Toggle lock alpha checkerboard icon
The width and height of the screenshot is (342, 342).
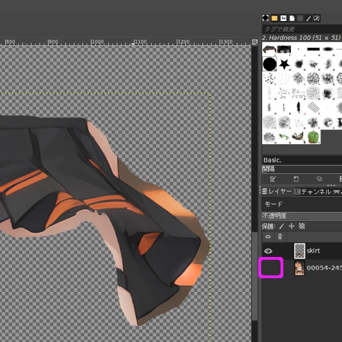click(x=302, y=226)
